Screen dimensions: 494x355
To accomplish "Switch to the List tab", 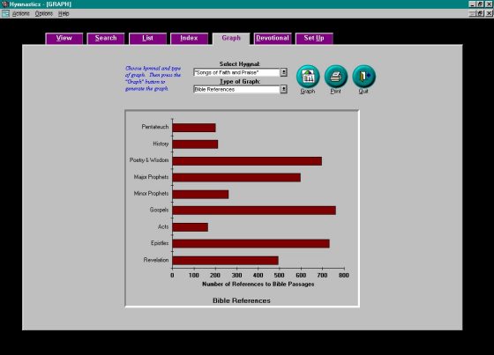I will [x=147, y=39].
